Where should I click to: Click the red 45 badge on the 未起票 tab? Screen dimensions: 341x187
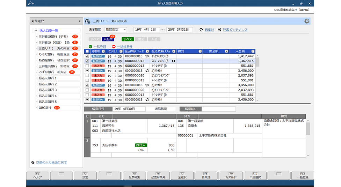point(112,37)
